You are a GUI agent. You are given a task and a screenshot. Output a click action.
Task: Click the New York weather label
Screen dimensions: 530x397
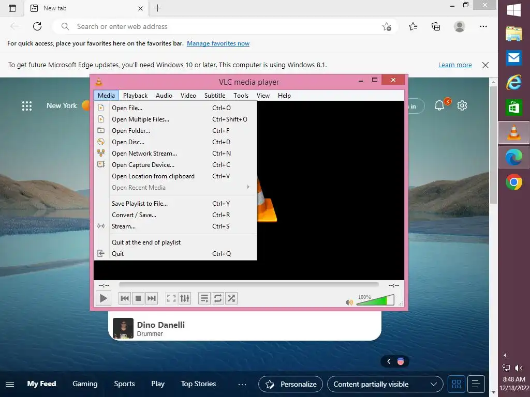tap(62, 105)
